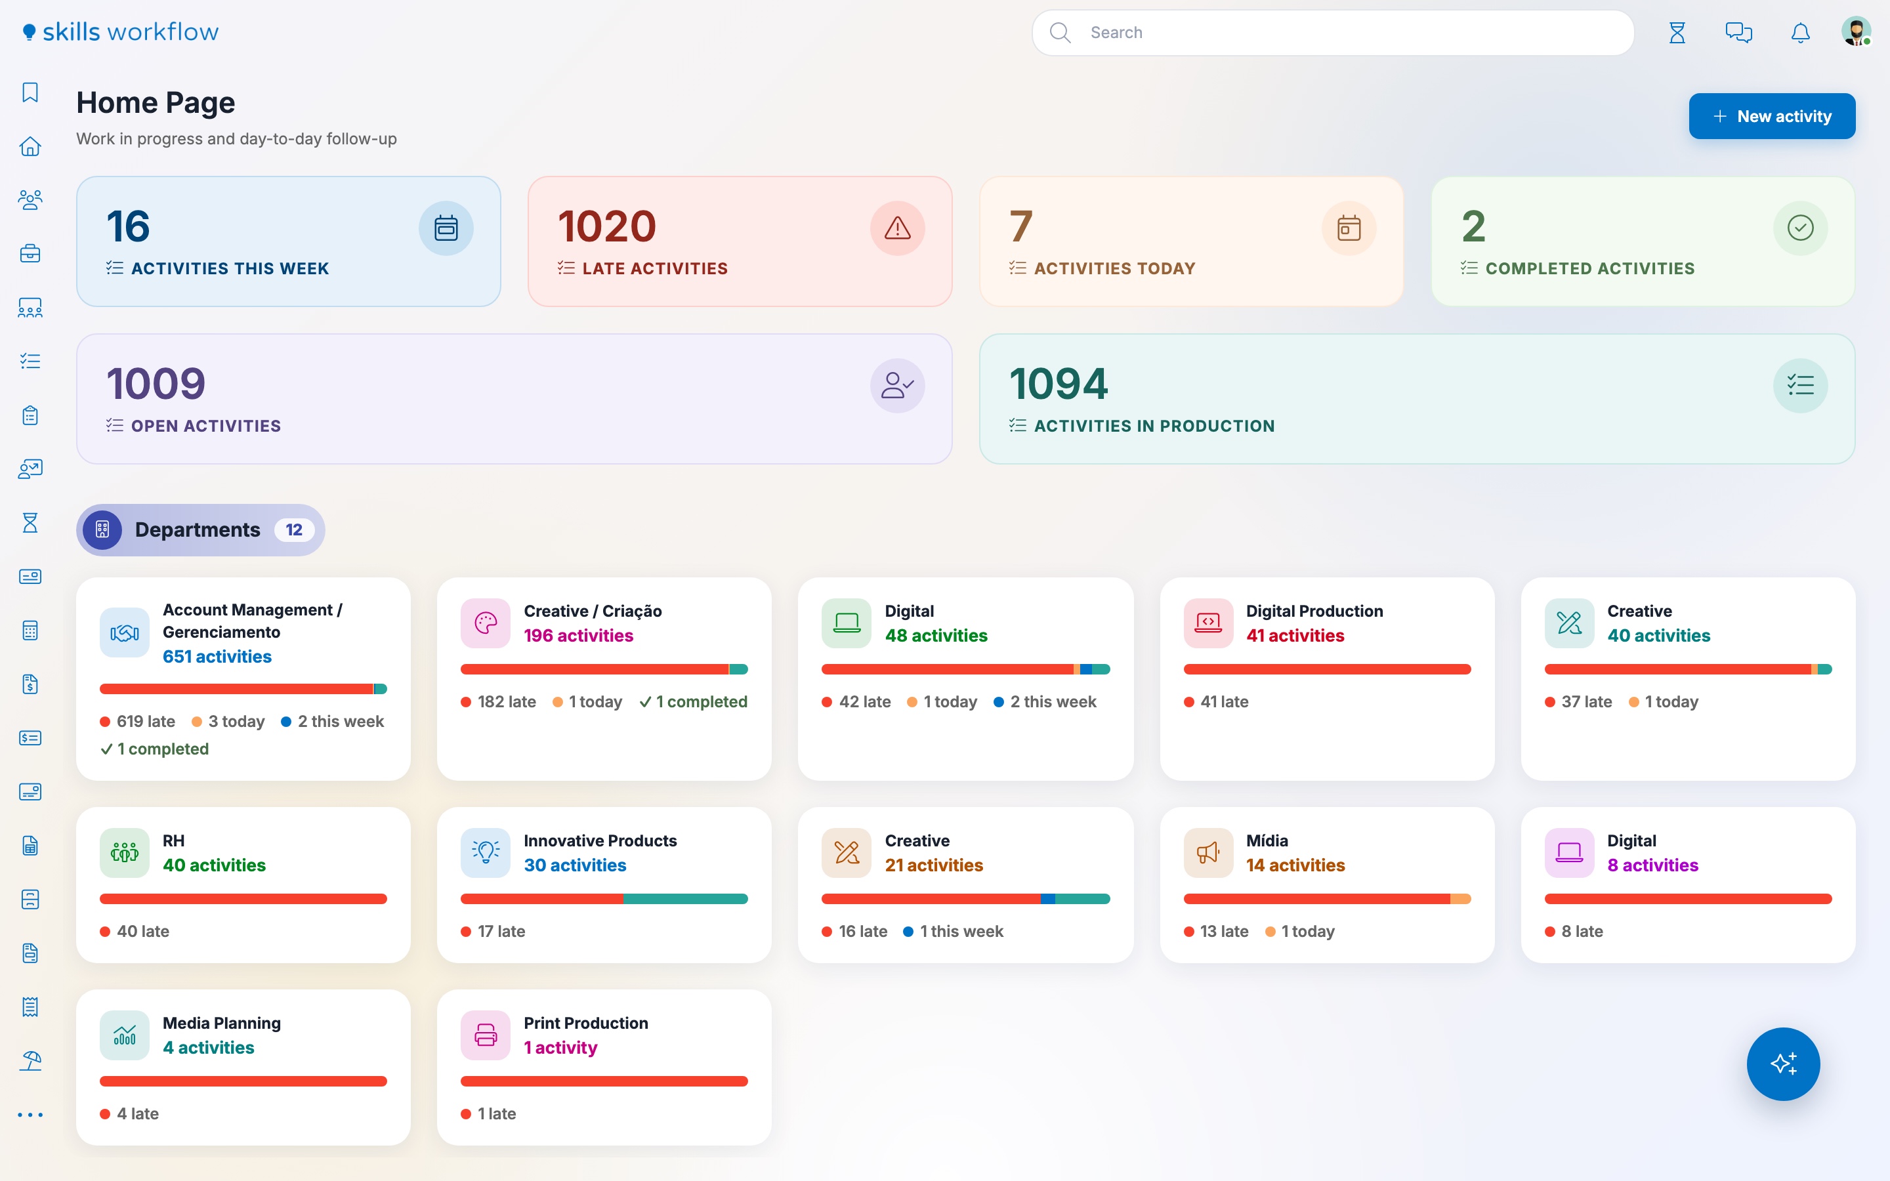Open the chat messages icon
Viewport: 1890px width, 1181px height.
[1738, 33]
